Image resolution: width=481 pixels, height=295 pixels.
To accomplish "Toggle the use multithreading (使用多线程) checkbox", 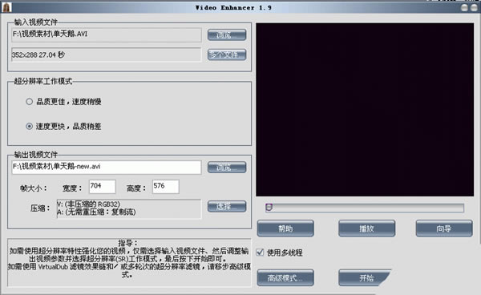I will (x=260, y=253).
